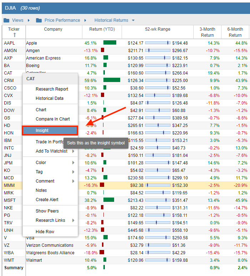The height and width of the screenshot is (276, 250).
Task: Choose Show Peers from the menu
Action: click(47, 211)
